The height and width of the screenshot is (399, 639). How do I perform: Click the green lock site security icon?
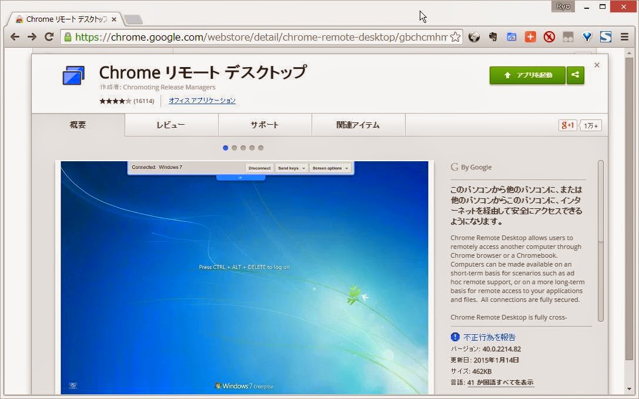pyautogui.click(x=68, y=37)
